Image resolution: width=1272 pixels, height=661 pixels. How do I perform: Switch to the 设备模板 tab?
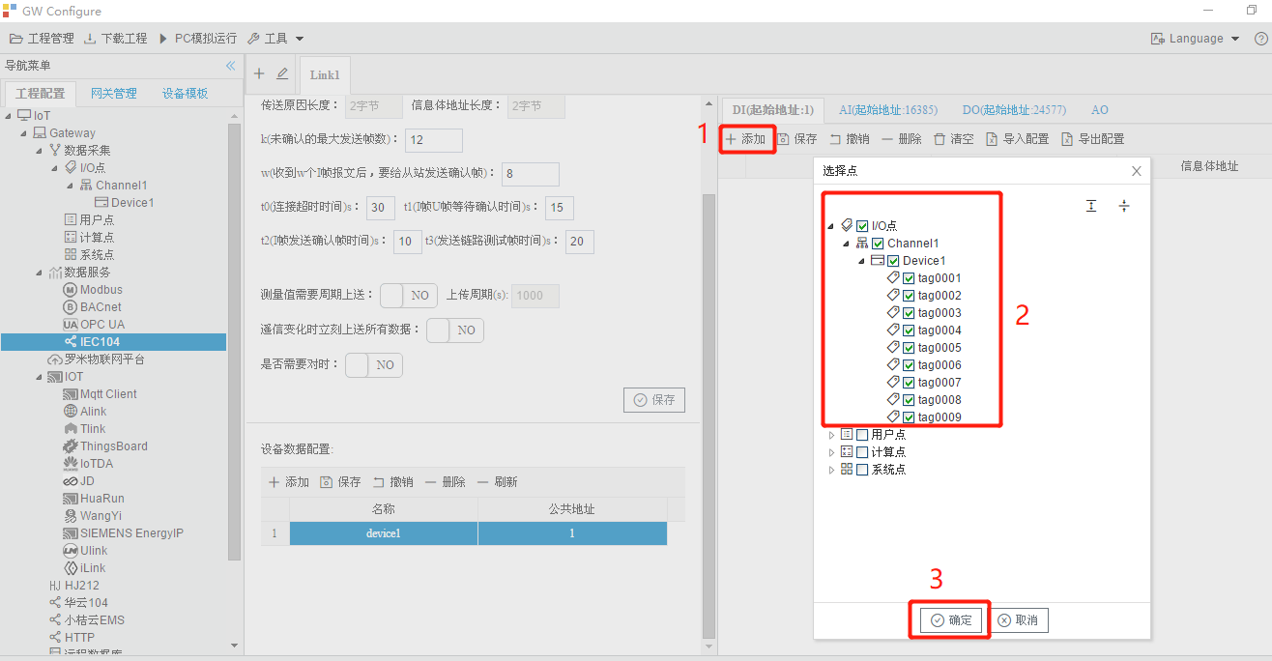tap(186, 94)
